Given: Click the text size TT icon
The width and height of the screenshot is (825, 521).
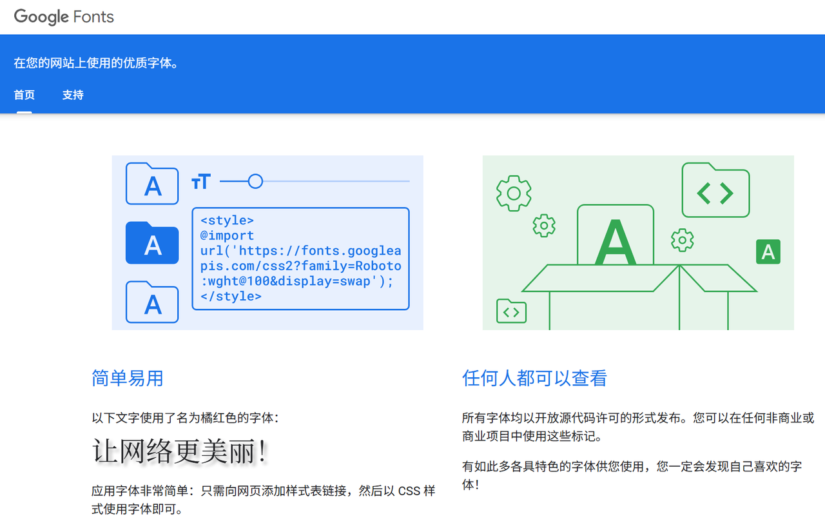Looking at the screenshot, I should click(201, 182).
